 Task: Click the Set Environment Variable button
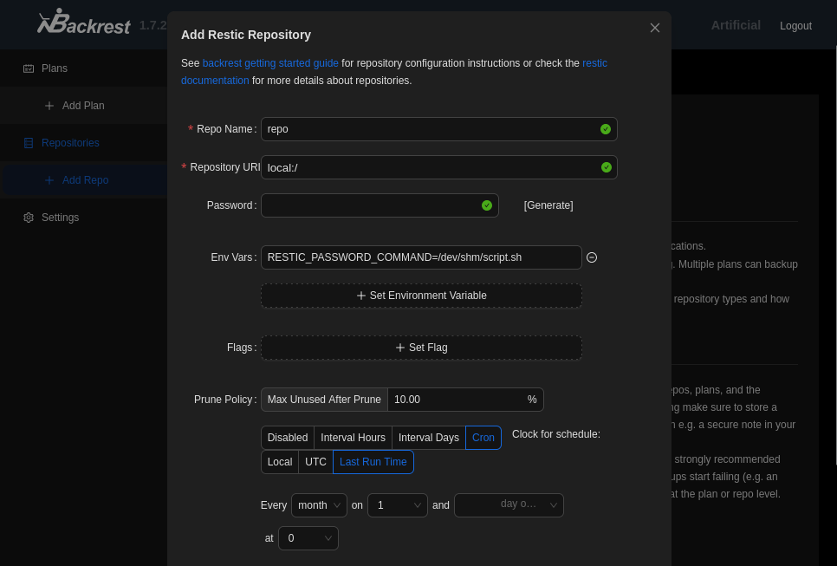[x=421, y=296]
